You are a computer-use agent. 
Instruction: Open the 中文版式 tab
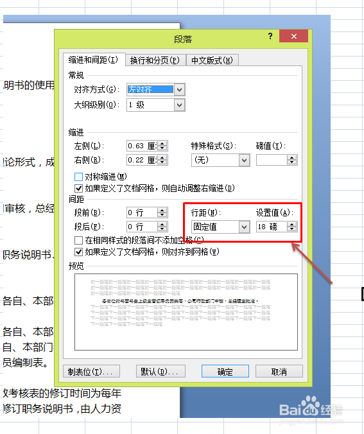pyautogui.click(x=212, y=60)
